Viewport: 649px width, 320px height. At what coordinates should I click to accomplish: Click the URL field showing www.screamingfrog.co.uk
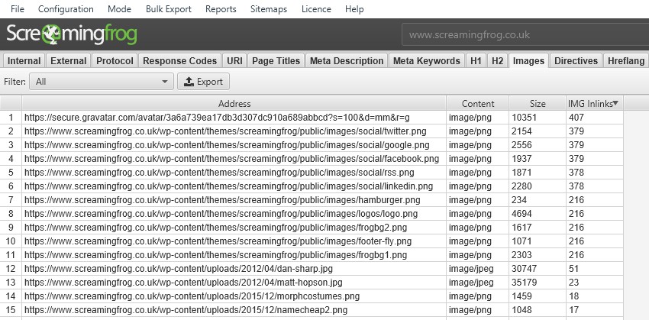tap(525, 35)
